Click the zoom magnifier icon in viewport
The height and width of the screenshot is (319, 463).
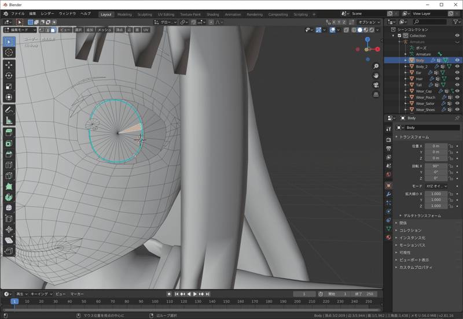[x=376, y=66]
